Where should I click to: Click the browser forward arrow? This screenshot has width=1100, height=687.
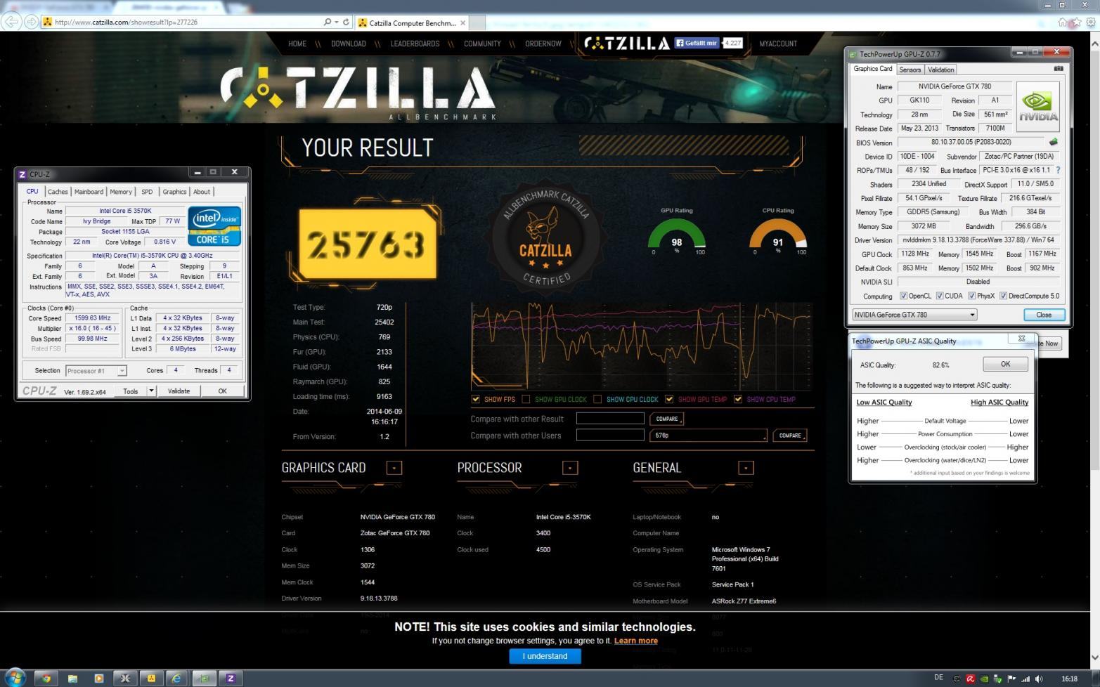32,22
